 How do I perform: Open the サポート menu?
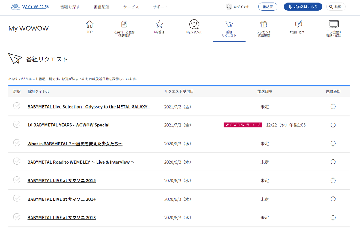click(x=160, y=7)
